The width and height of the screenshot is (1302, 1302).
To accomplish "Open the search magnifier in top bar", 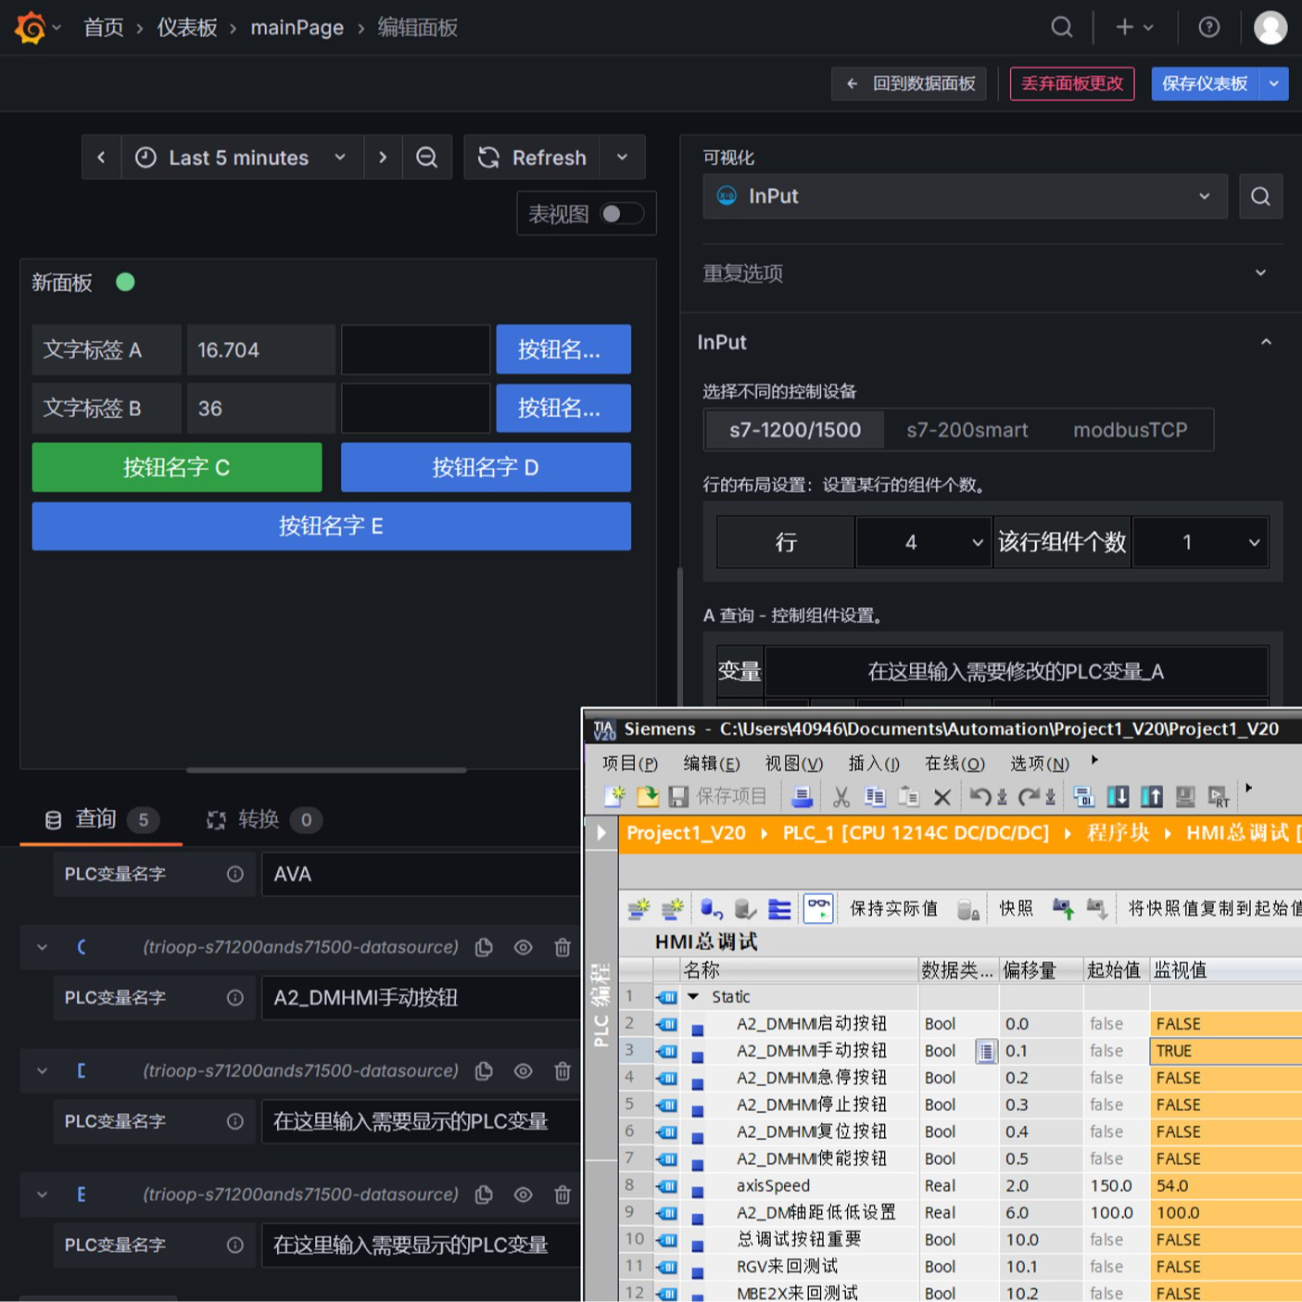I will (1062, 27).
